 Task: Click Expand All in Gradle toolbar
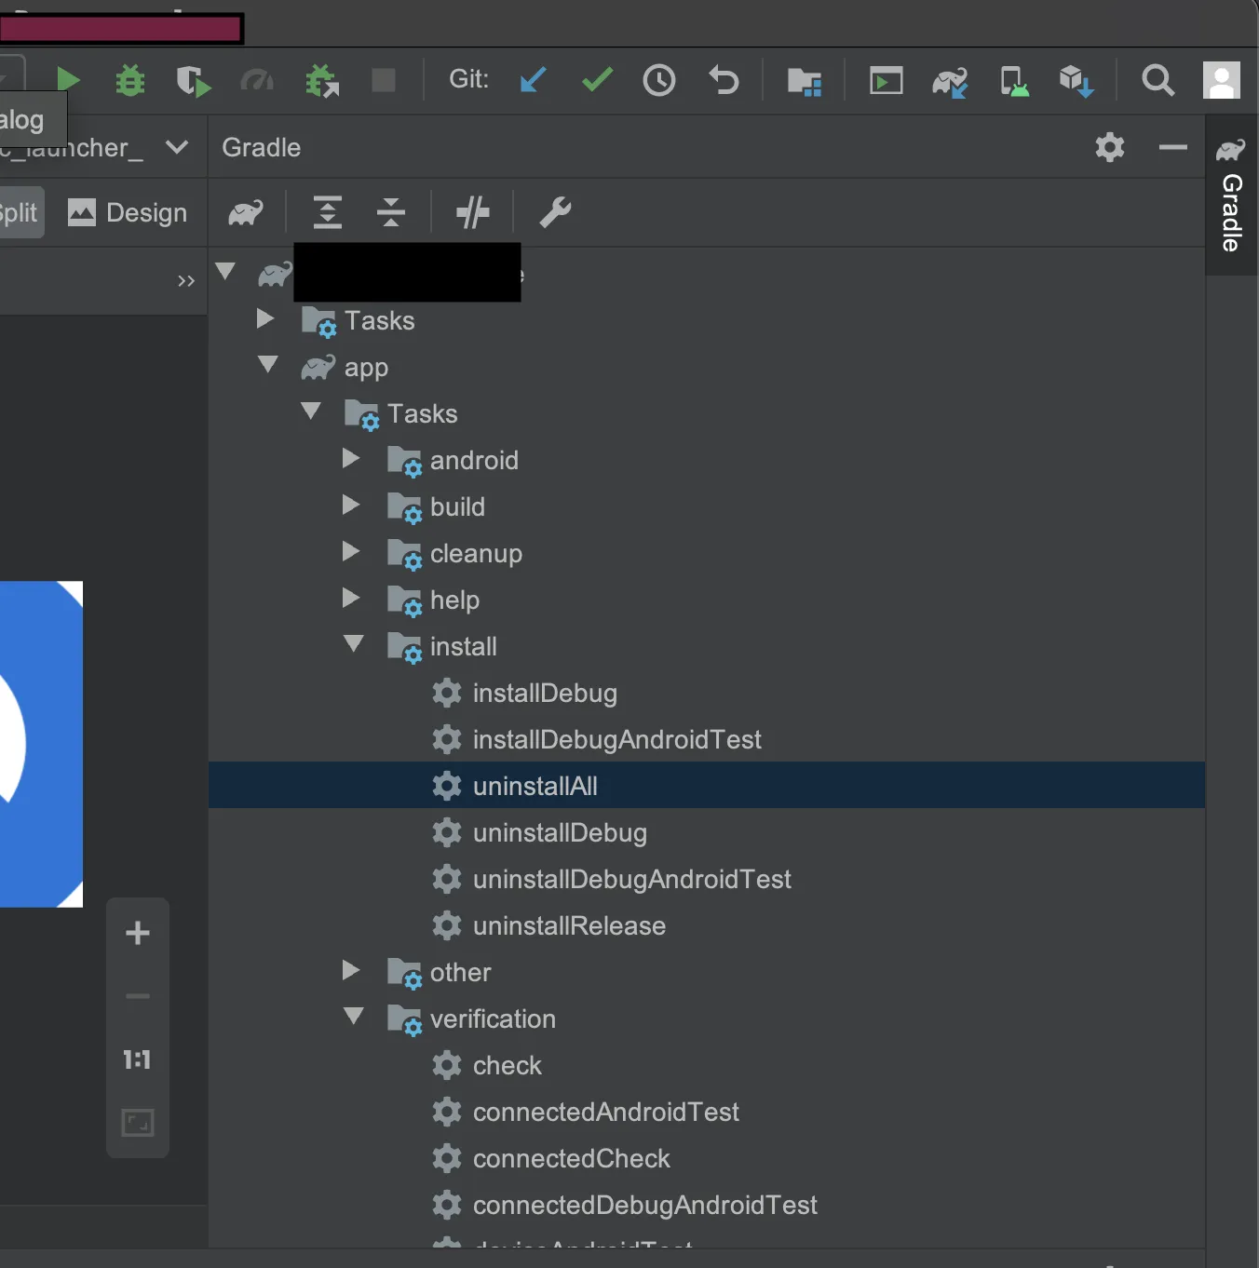[328, 213]
